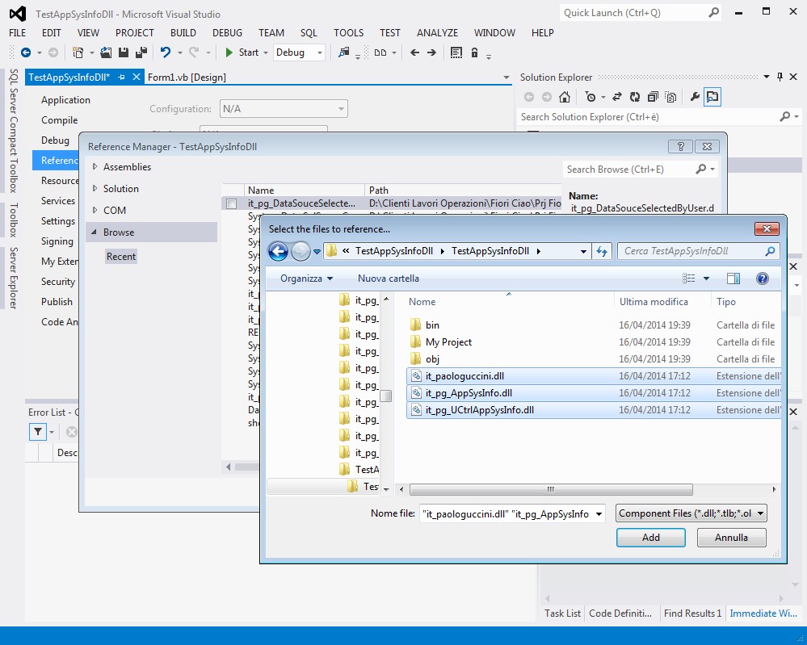This screenshot has width=807, height=645.
Task: Click the Pending Changes Filter icon in Solution Explorer
Action: (591, 97)
